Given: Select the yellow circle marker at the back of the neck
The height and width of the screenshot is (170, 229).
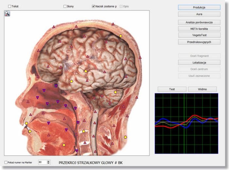Looking at the screenshot, I should [125, 137].
